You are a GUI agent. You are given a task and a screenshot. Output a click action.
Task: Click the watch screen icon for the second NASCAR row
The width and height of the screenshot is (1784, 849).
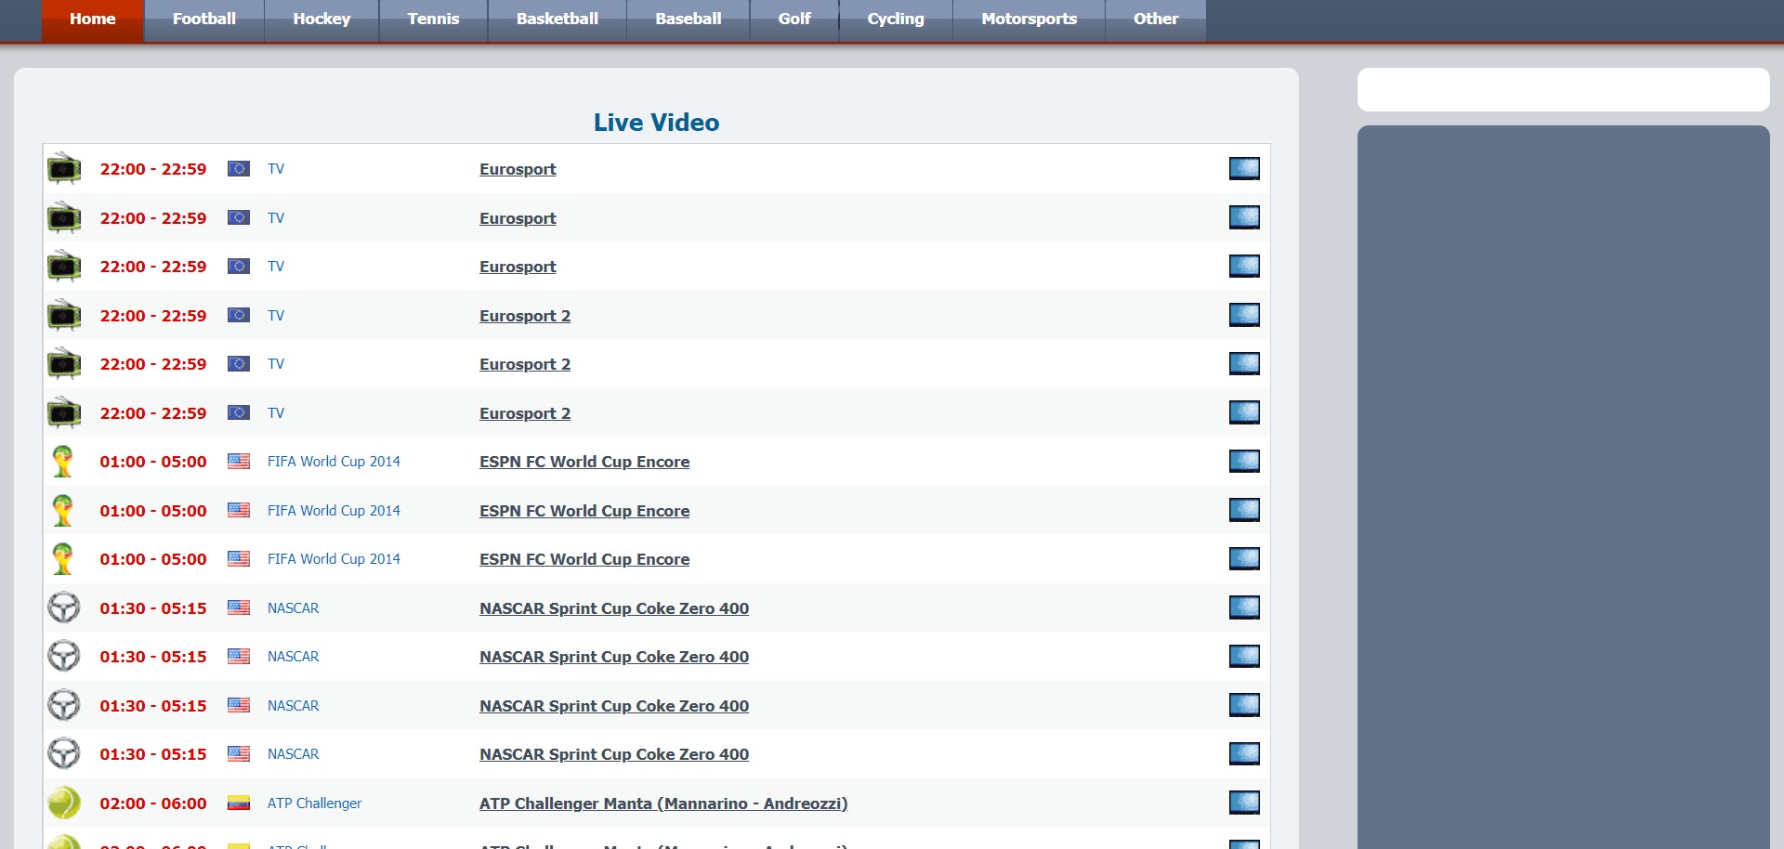click(1244, 656)
